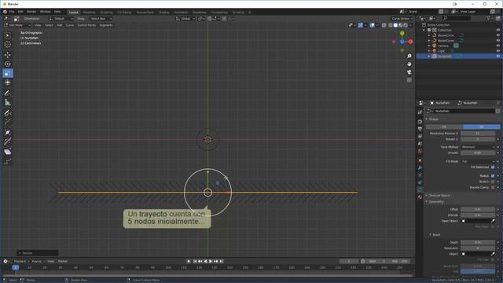
Task: Activate the Rotate tool
Action: (8, 64)
